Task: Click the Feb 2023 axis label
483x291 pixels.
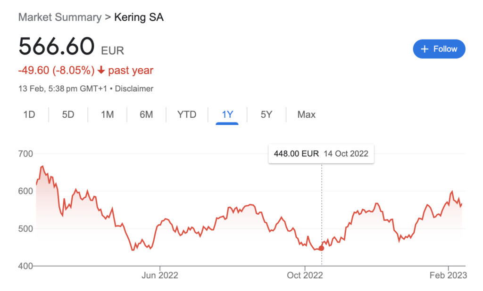Action: click(x=448, y=275)
